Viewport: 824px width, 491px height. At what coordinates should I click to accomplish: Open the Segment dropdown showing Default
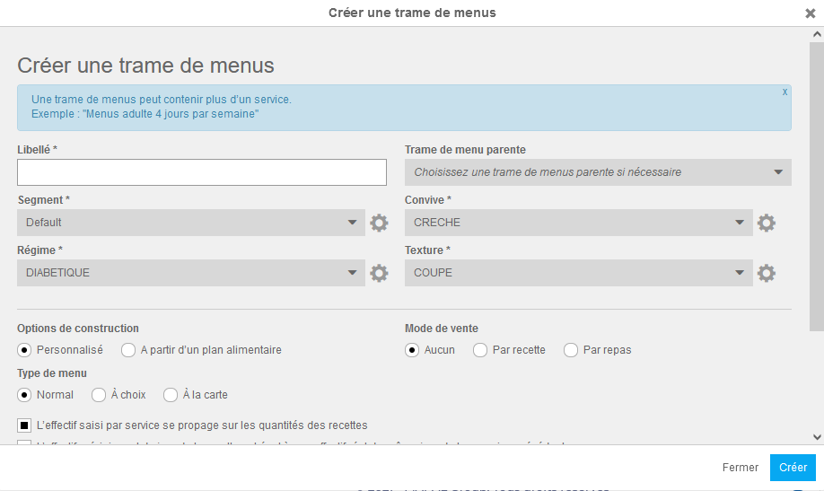pos(190,223)
